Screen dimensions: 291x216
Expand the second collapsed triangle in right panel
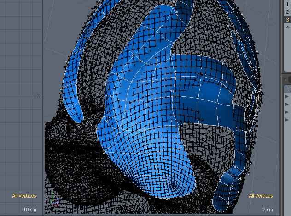pyautogui.click(x=287, y=104)
